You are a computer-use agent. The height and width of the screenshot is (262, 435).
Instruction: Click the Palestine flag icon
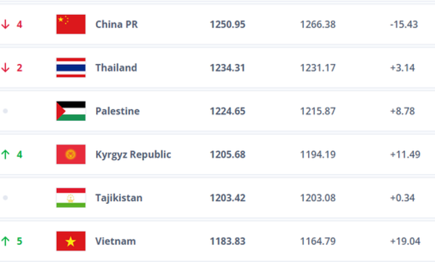pos(71,111)
